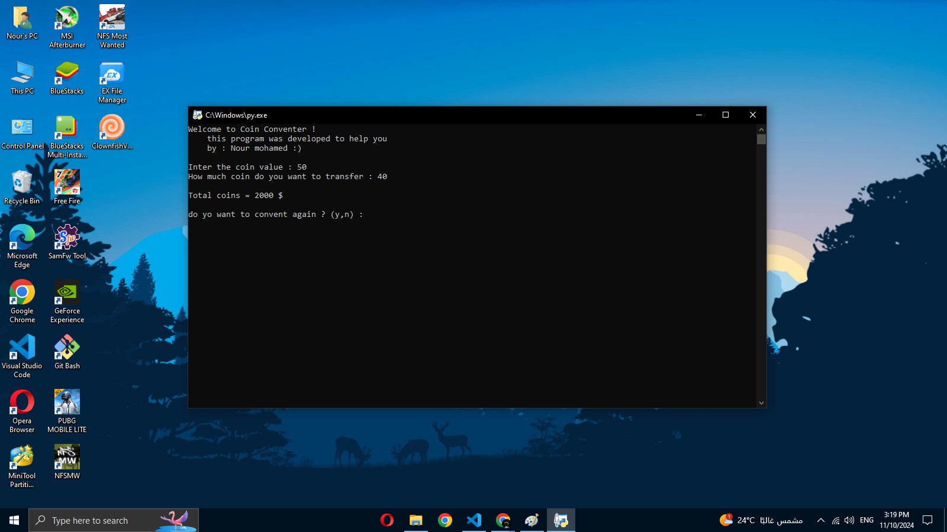
Task: Minimize the py.exe console window
Action: [x=698, y=115]
